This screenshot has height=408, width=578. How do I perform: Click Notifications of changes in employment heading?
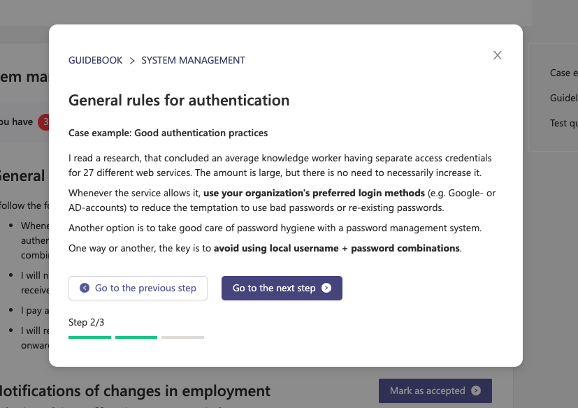click(135, 391)
